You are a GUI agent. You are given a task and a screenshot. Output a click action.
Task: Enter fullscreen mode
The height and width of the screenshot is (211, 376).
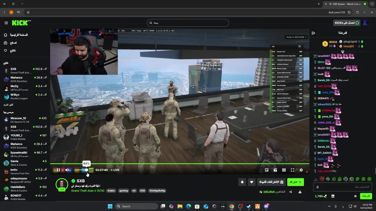pyautogui.click(x=293, y=170)
